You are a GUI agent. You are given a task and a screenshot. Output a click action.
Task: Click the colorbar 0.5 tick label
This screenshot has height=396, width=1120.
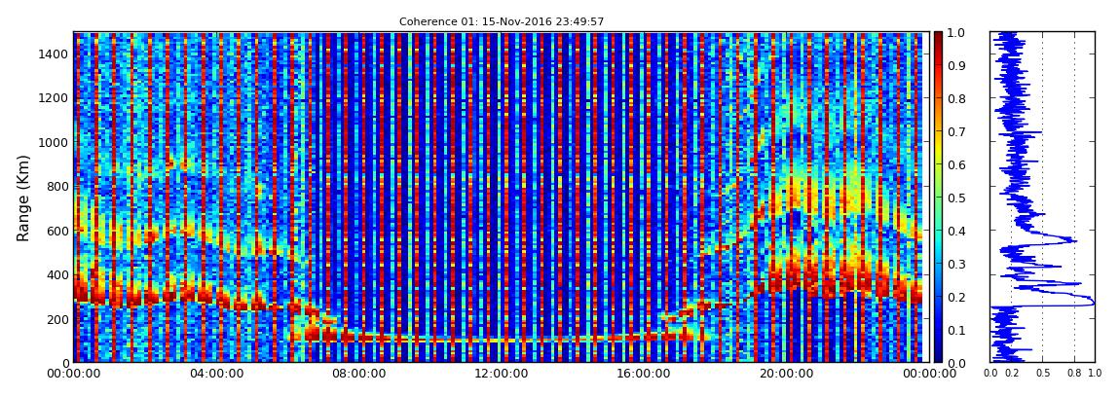[x=955, y=198]
